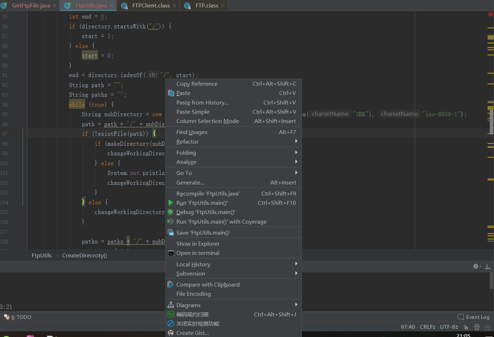This screenshot has width=494, height=337.
Task: Click the scroll-to-end icon beside the gear
Action: [x=487, y=266]
